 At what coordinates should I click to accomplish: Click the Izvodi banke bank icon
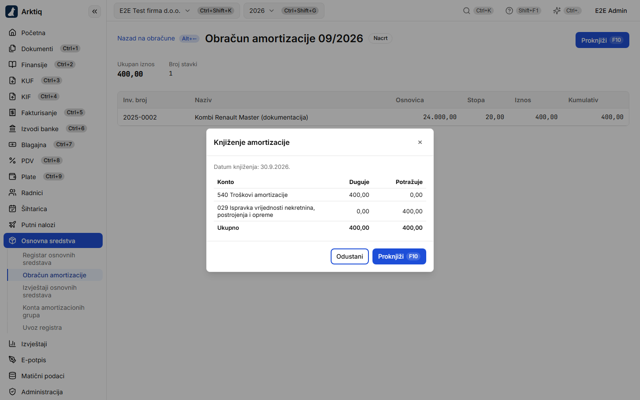coord(12,128)
